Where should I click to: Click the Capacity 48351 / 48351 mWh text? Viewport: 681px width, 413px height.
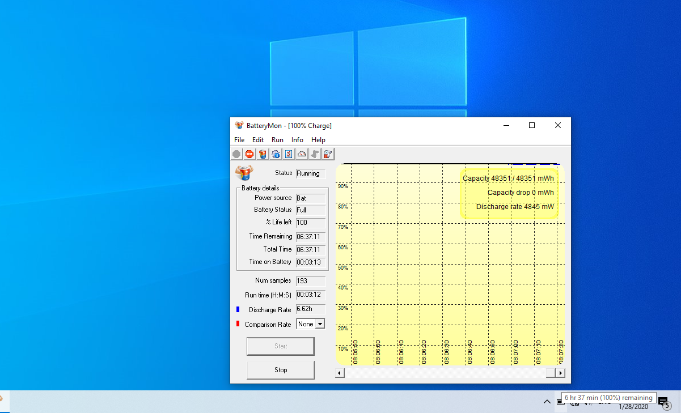(508, 178)
